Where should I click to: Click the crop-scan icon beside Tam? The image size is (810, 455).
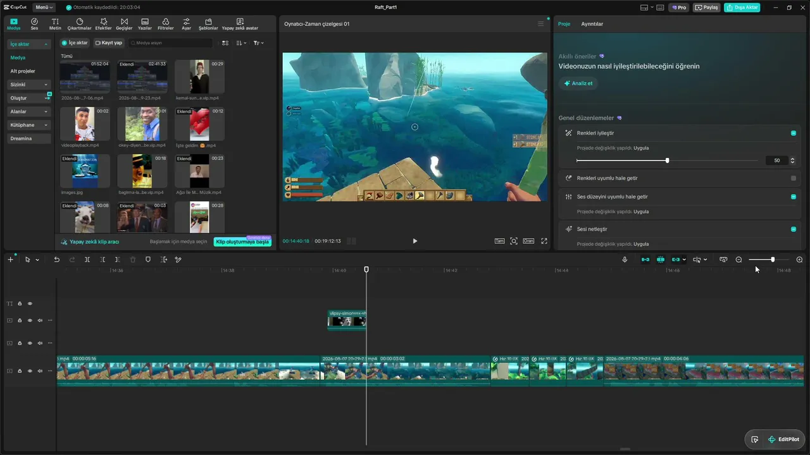click(514, 241)
